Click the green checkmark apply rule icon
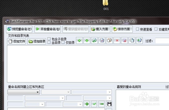This screenshot has width=169, height=110. 94,104
